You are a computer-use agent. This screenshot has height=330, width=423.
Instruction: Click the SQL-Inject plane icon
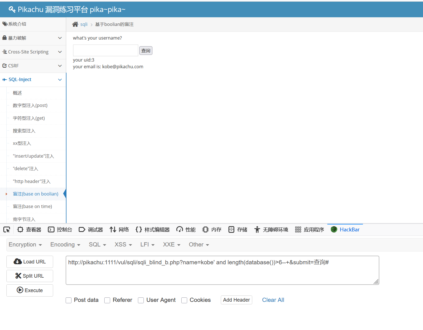(x=5, y=80)
